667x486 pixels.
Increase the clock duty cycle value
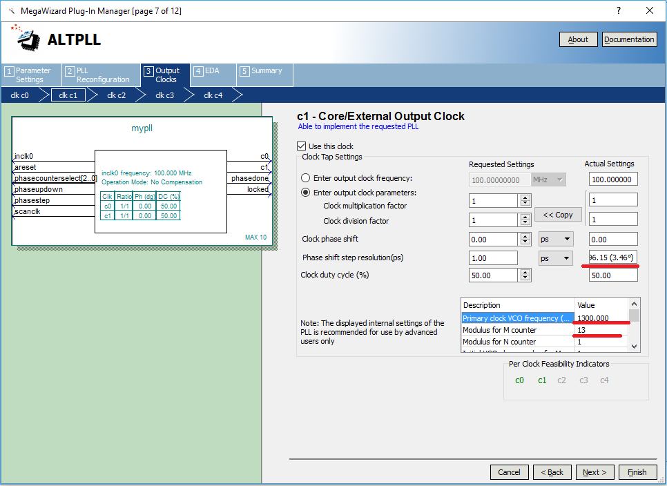[x=525, y=273]
